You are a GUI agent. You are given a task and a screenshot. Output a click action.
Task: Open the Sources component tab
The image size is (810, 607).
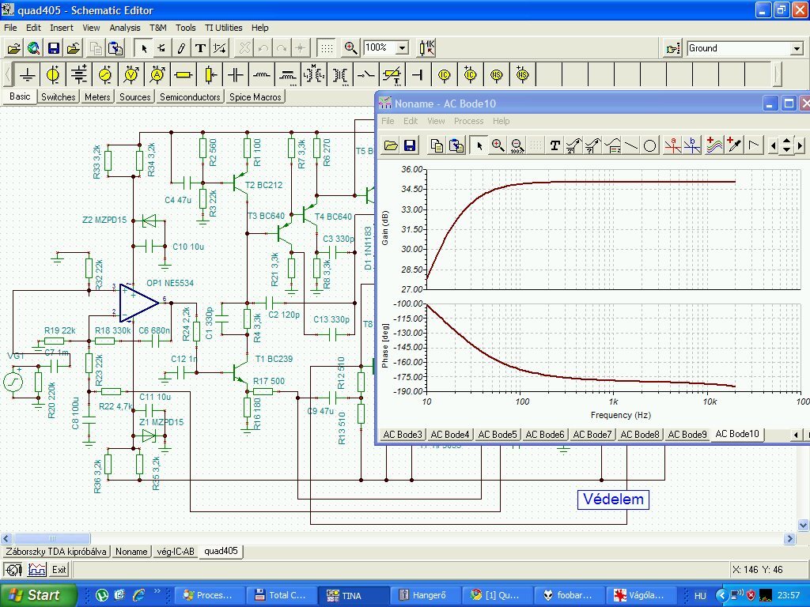point(134,97)
